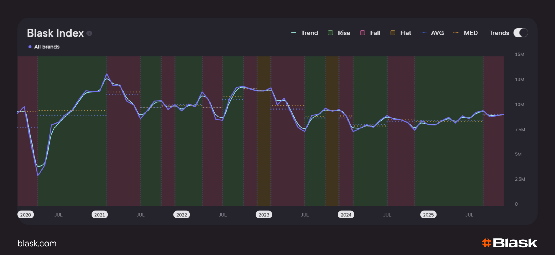Click the info icon beside Blask Index
This screenshot has height=255, width=555.
[89, 33]
